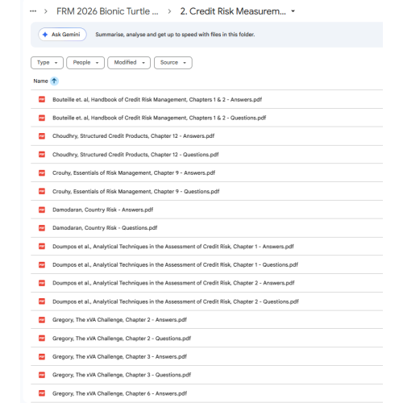Open the Source filter dropdown
This screenshot has height=403, width=403.
pos(173,63)
